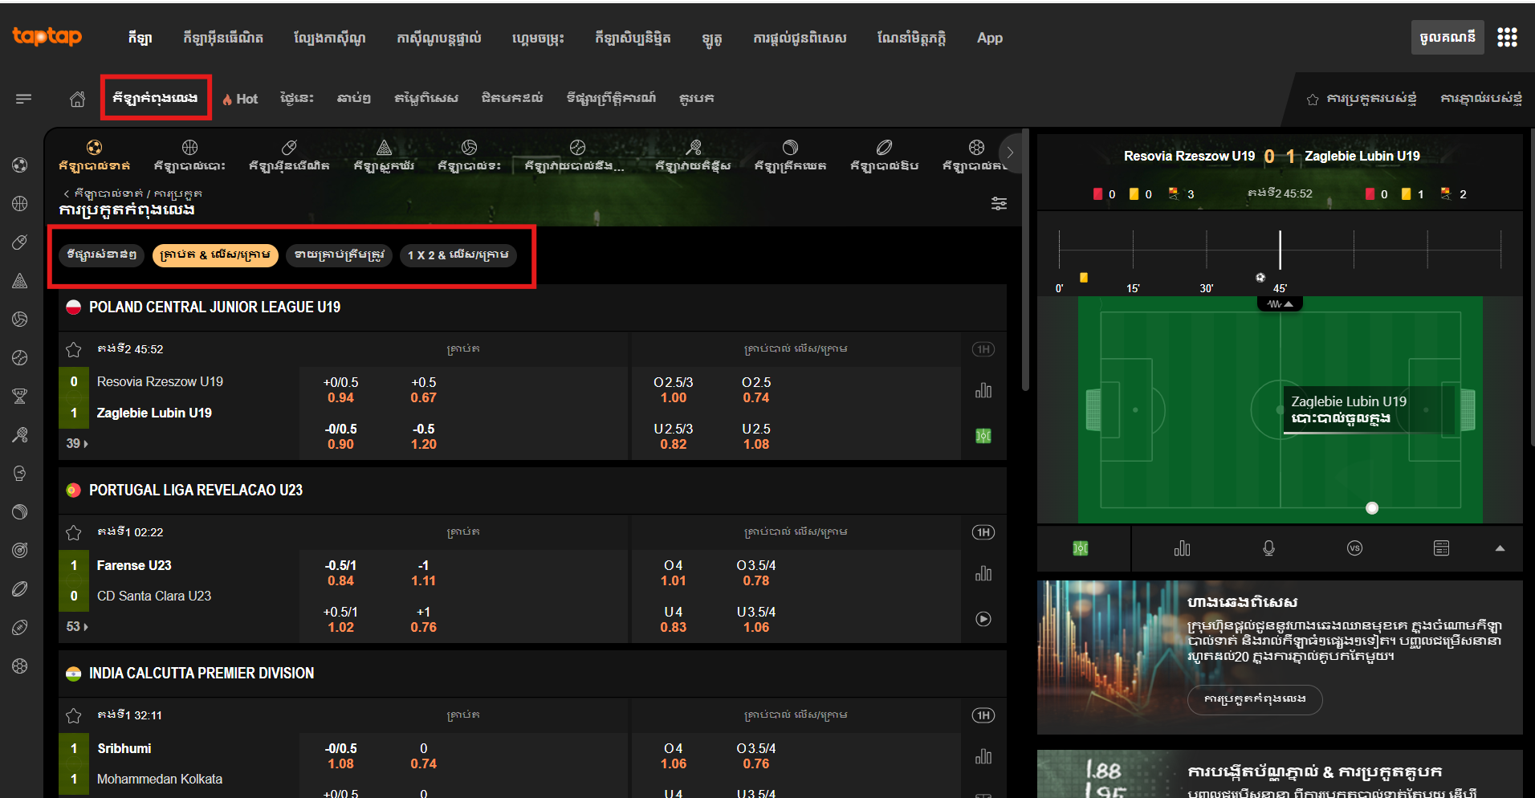Favorite the Resovia Rzeszow match with star
The height and width of the screenshot is (798, 1535).
click(74, 349)
